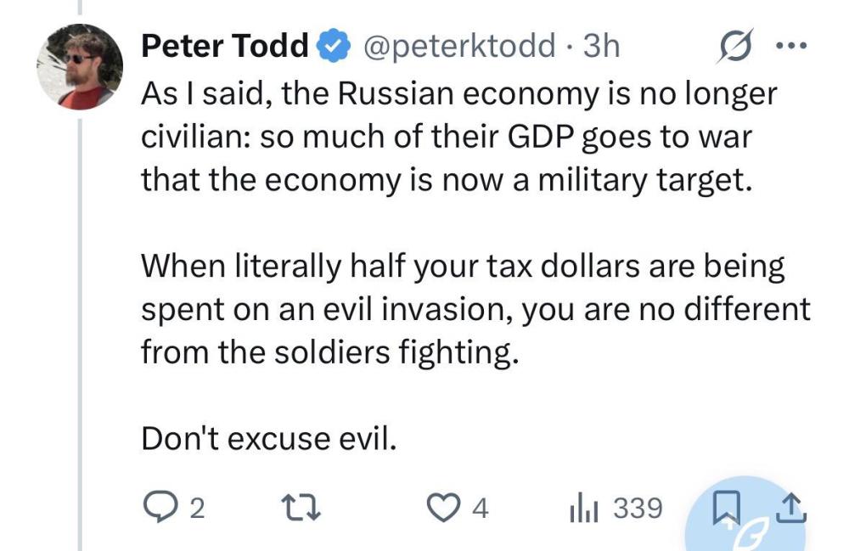Screen dimensions: 849x551
Task: Click the like count of 4
Action: tap(481, 509)
